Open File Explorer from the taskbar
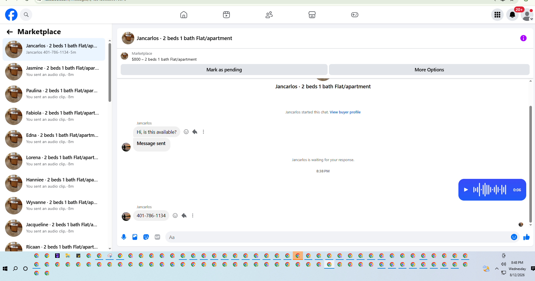This screenshot has width=535, height=281. click(68, 256)
